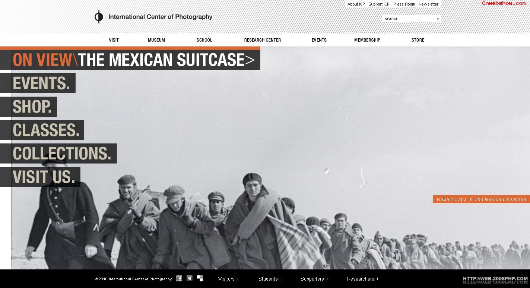Click the large VISIT US. heading
Screen dimensions: 530x288
(x=40, y=177)
